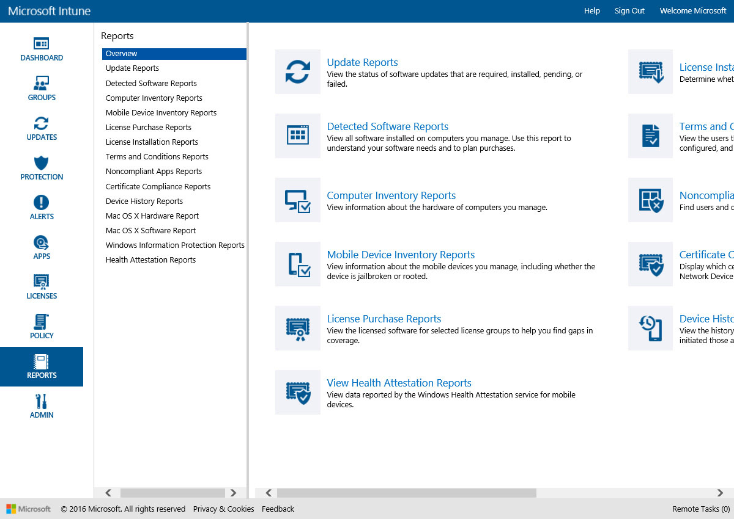Open the Detected Software Reports heading link
Screen dimensions: 734x519
388,126
